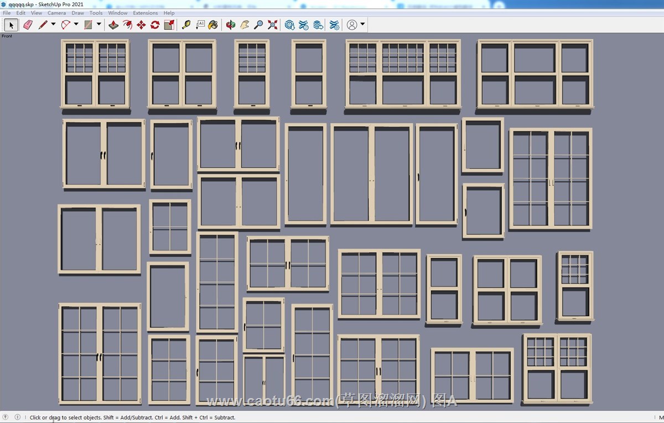Choose the Move tool
Image resolution: width=664 pixels, height=423 pixels.
(x=141, y=25)
